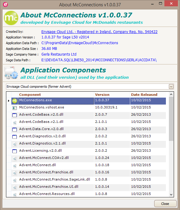Screen dimensions: 180x210
Task: Maximize the About McConnections window
Action: click(160, 4)
